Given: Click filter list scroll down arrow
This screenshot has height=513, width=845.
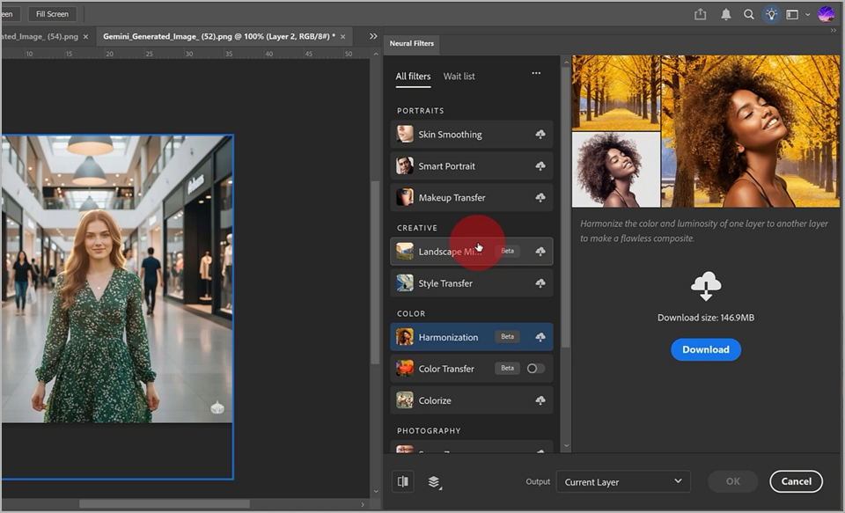Looking at the screenshot, I should point(566,446).
